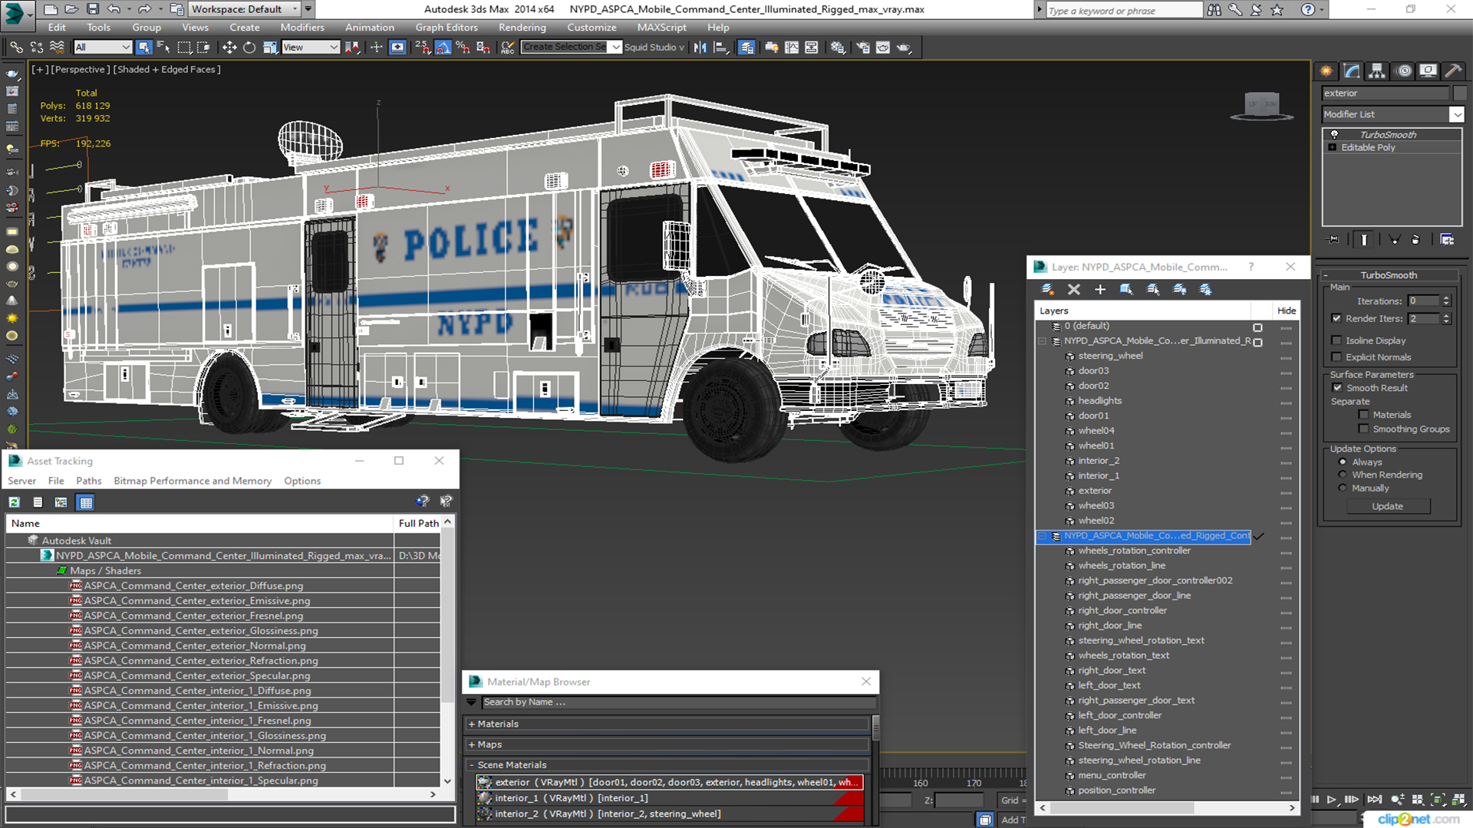This screenshot has width=1473, height=828.
Task: Open Create Selection Set dropdown
Action: point(616,48)
